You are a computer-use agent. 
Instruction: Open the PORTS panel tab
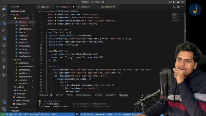click(70, 95)
